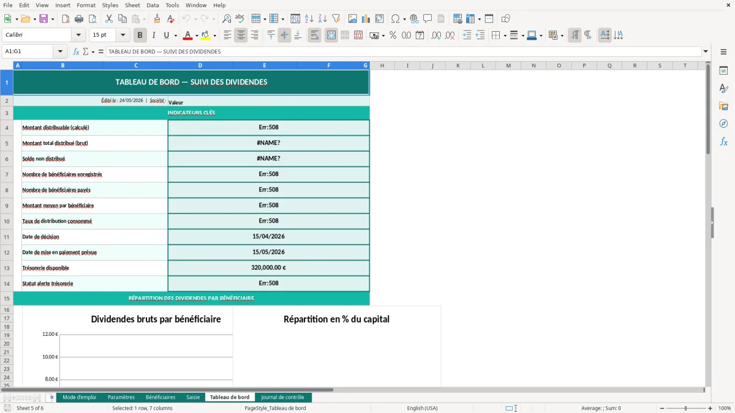Click column header K

point(458,65)
